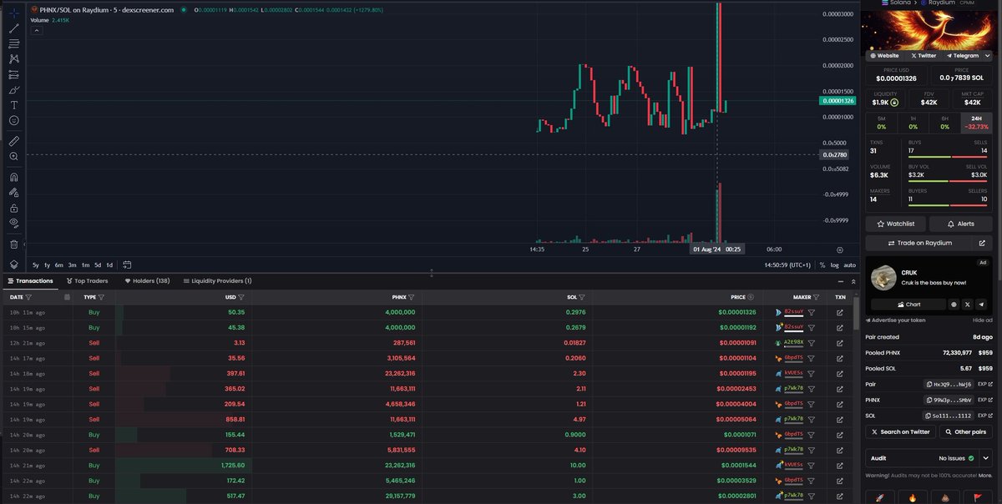Open the Fibonacci retracement tool
The image size is (1002, 504).
tap(14, 43)
